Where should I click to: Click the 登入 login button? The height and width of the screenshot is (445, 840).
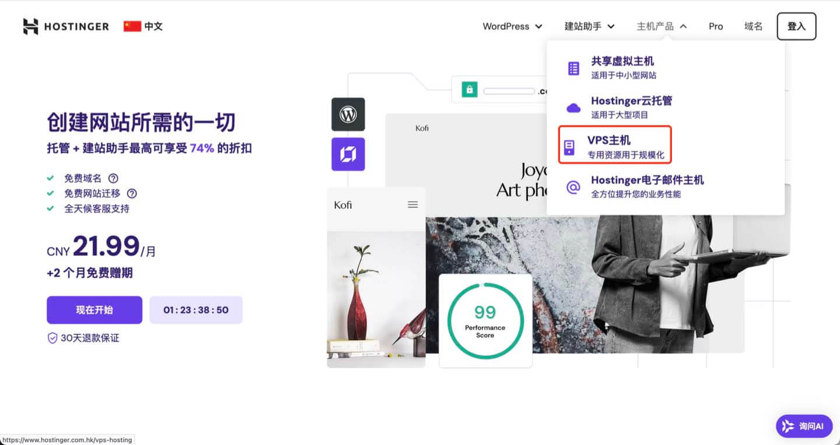click(796, 26)
